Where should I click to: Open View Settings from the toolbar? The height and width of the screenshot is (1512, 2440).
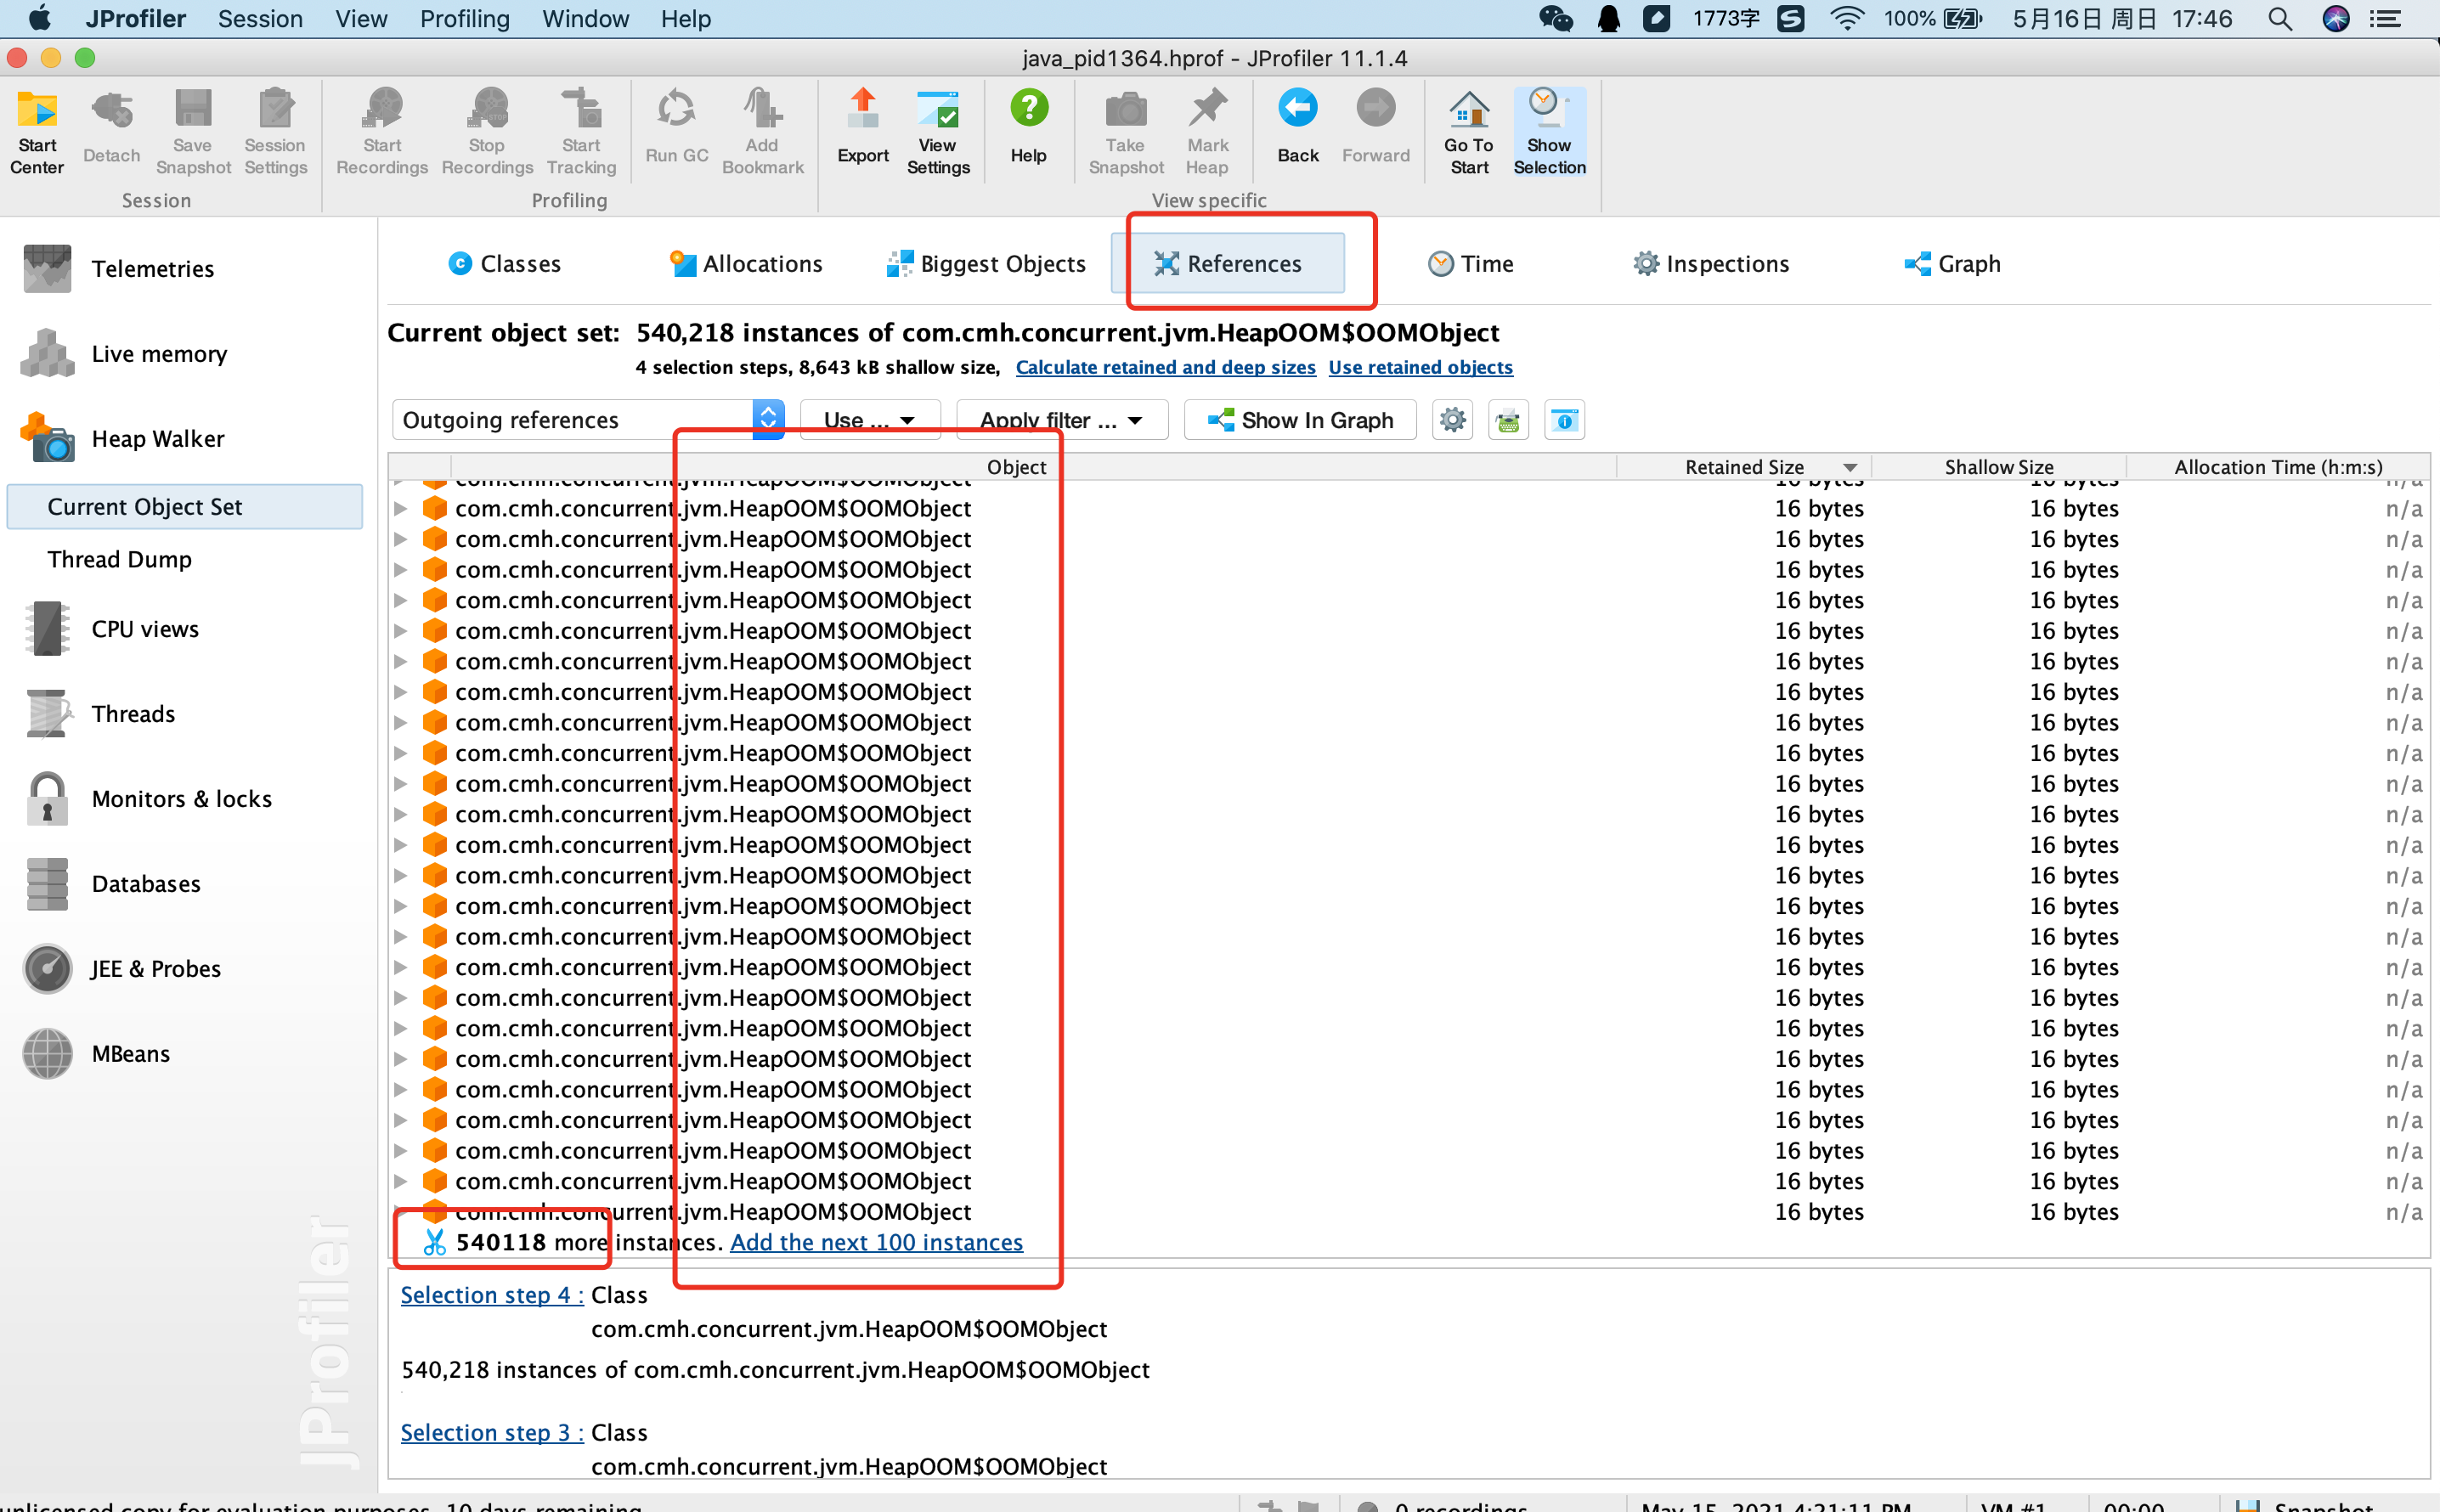937,132
